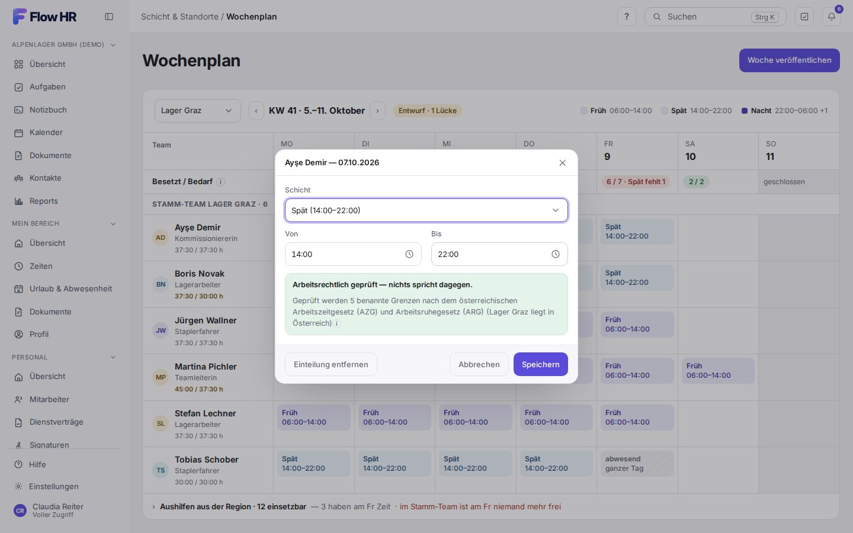Save the shift with Speichern

click(x=541, y=364)
